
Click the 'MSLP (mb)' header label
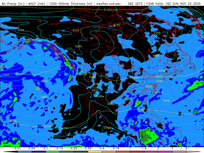pyautogui.click(x=37, y=4)
